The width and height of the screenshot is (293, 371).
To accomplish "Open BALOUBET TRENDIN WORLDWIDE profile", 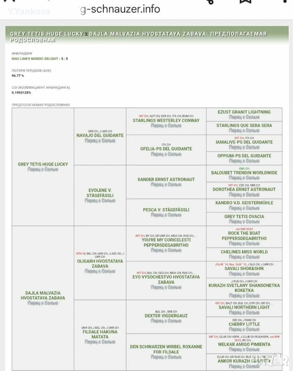I will point(244,173).
